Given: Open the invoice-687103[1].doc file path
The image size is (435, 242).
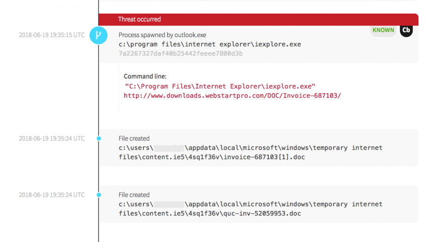Looking at the screenshot, I should [x=250, y=152].
